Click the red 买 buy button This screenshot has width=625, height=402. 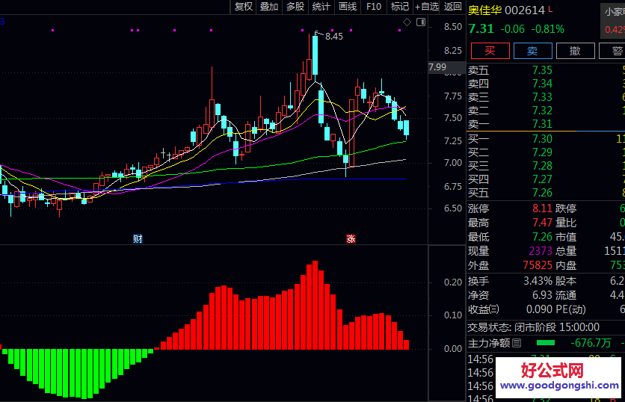pos(490,51)
